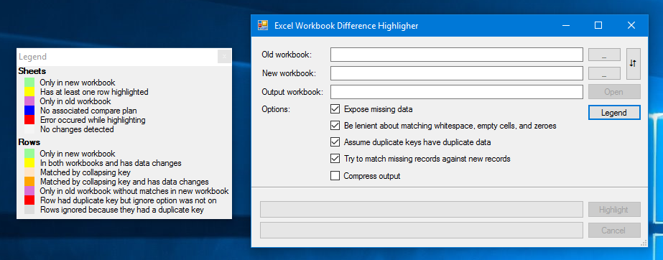663x260 pixels.
Task: Click green Rows swatch Only in new workbook
Action: click(x=29, y=153)
